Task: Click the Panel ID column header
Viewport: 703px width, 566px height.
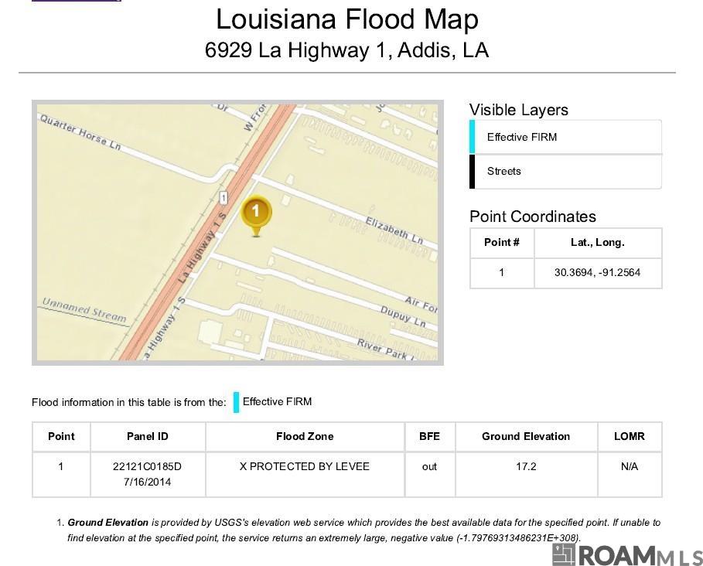Action: [148, 437]
